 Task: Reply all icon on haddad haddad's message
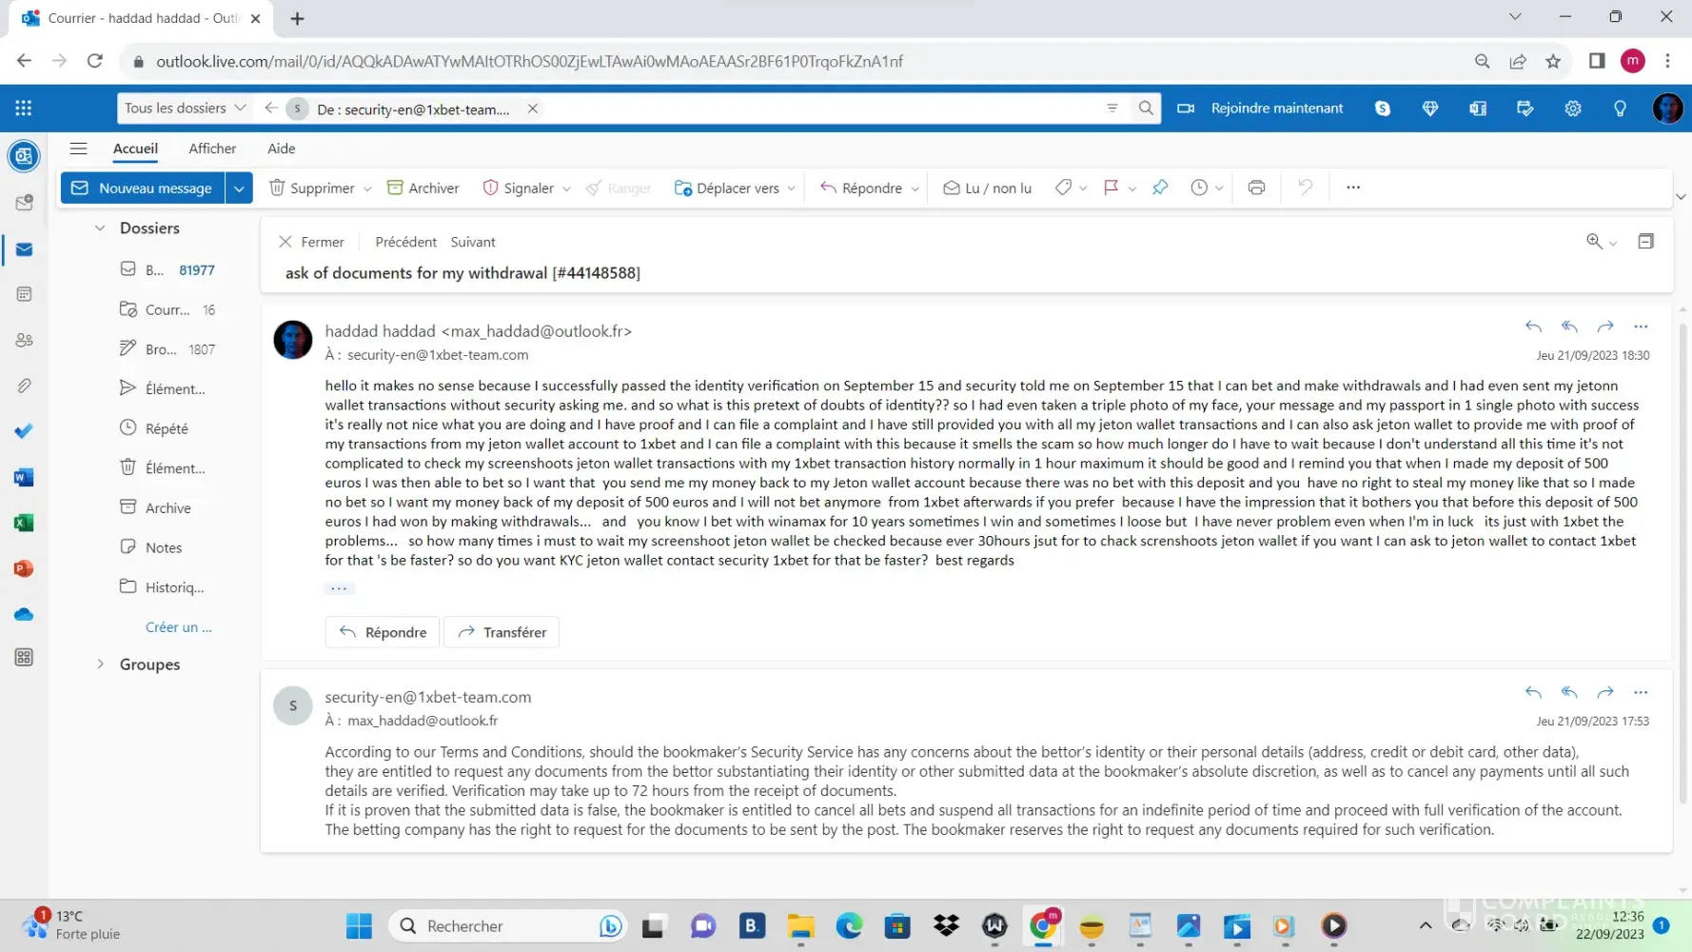[1569, 327]
